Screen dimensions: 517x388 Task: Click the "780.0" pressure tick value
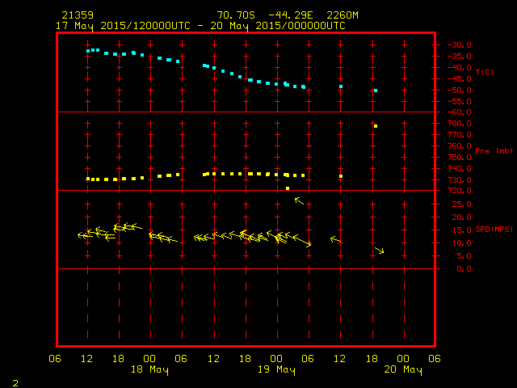point(460,124)
